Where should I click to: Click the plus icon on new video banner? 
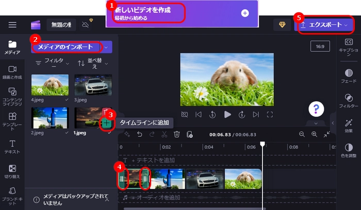(245, 13)
